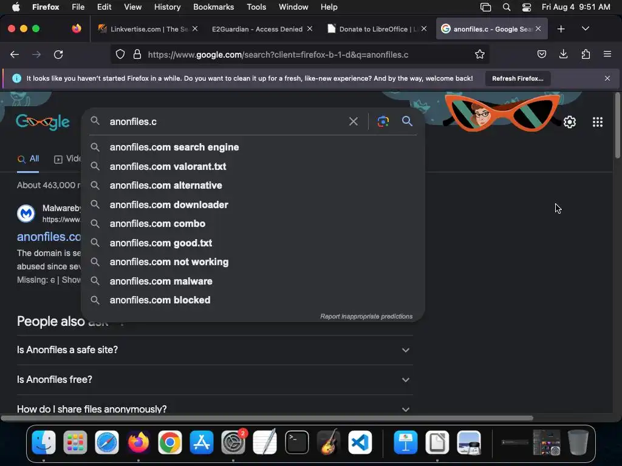Open Launchpad from the Dock
Image resolution: width=622 pixels, height=466 pixels.
(75, 442)
